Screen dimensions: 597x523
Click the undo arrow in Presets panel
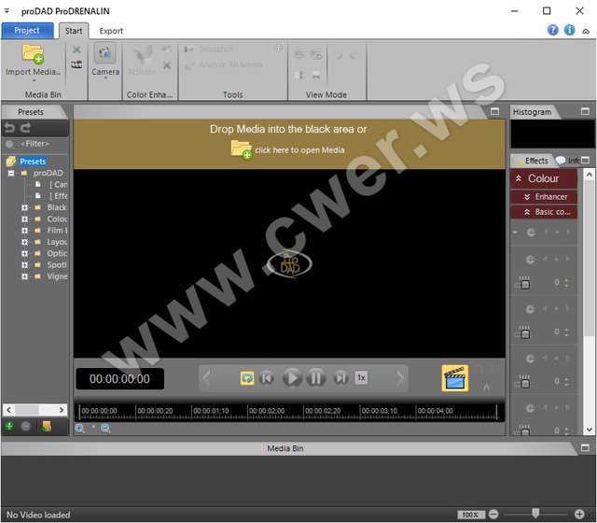(9, 127)
